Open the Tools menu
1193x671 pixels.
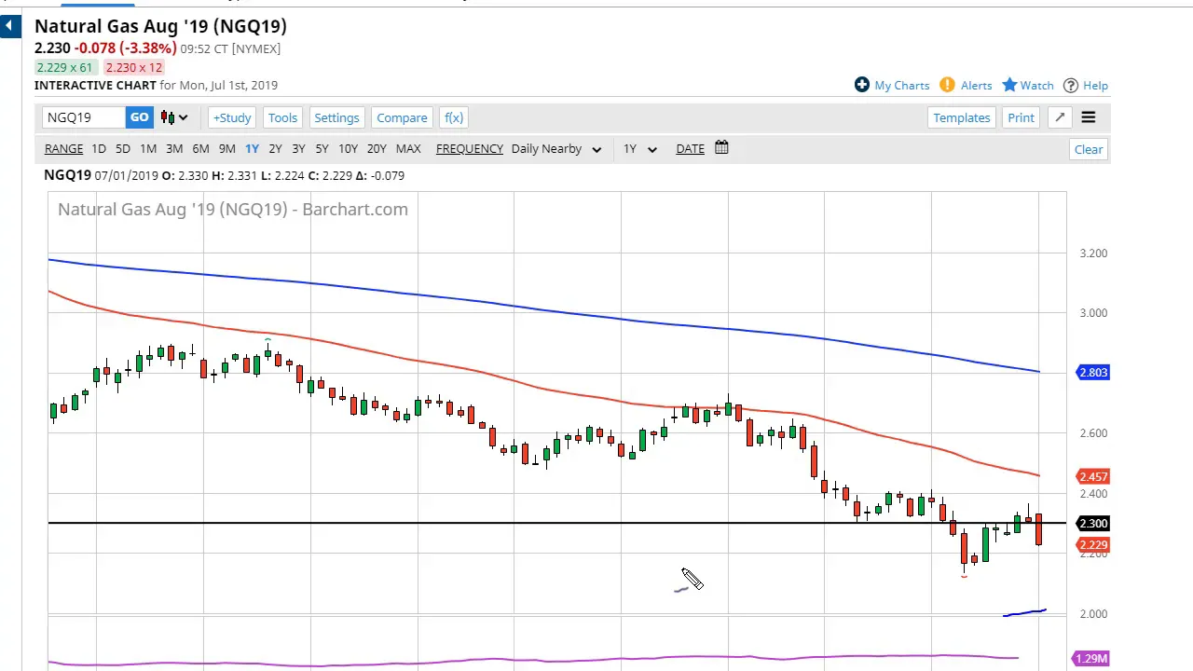pos(282,117)
